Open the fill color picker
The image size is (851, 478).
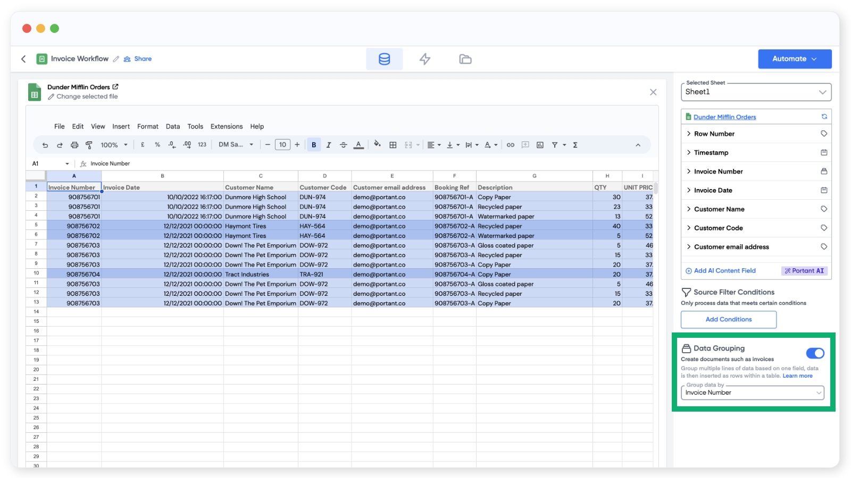click(377, 144)
